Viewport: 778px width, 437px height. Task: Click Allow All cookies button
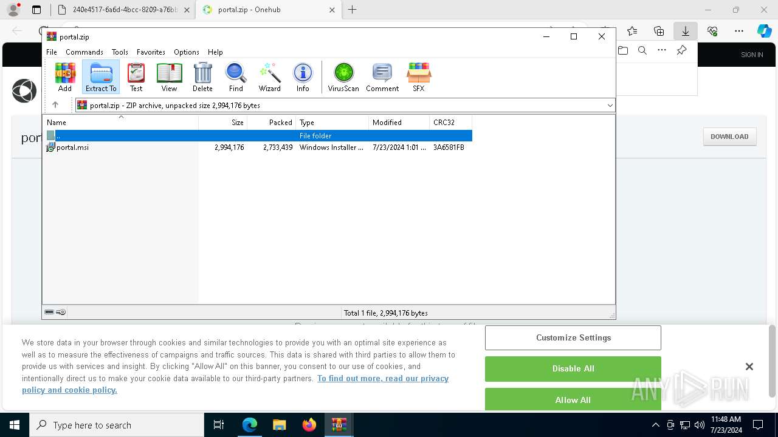pos(573,399)
